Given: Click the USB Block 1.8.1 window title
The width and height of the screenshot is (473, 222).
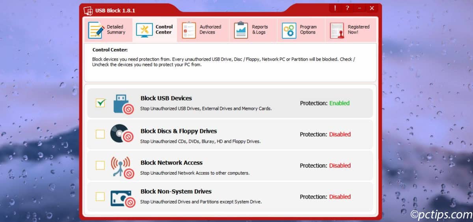Looking at the screenshot, I should coord(115,11).
